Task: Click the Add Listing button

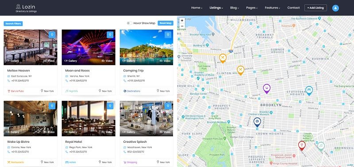Action: click(x=316, y=8)
